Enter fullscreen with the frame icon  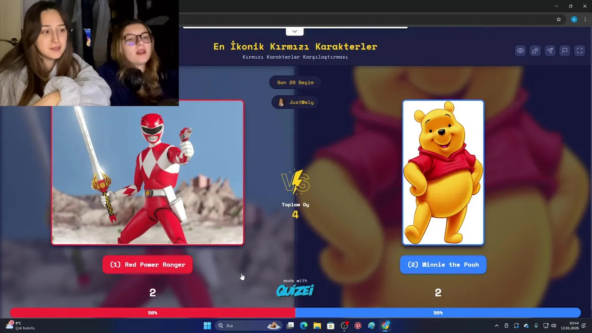580,51
